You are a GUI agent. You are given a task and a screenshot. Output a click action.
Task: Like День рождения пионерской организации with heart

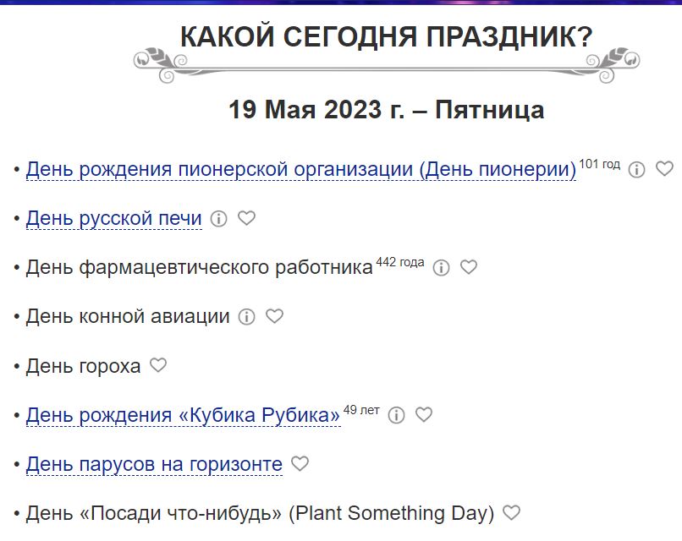point(664,169)
